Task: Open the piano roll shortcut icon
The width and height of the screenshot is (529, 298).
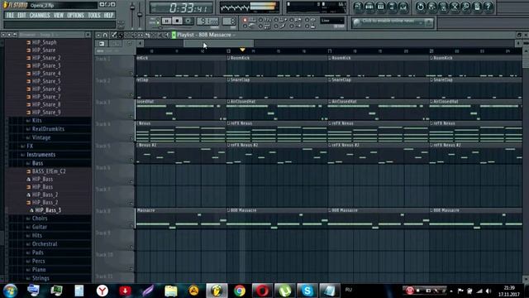Action: [x=380, y=7]
